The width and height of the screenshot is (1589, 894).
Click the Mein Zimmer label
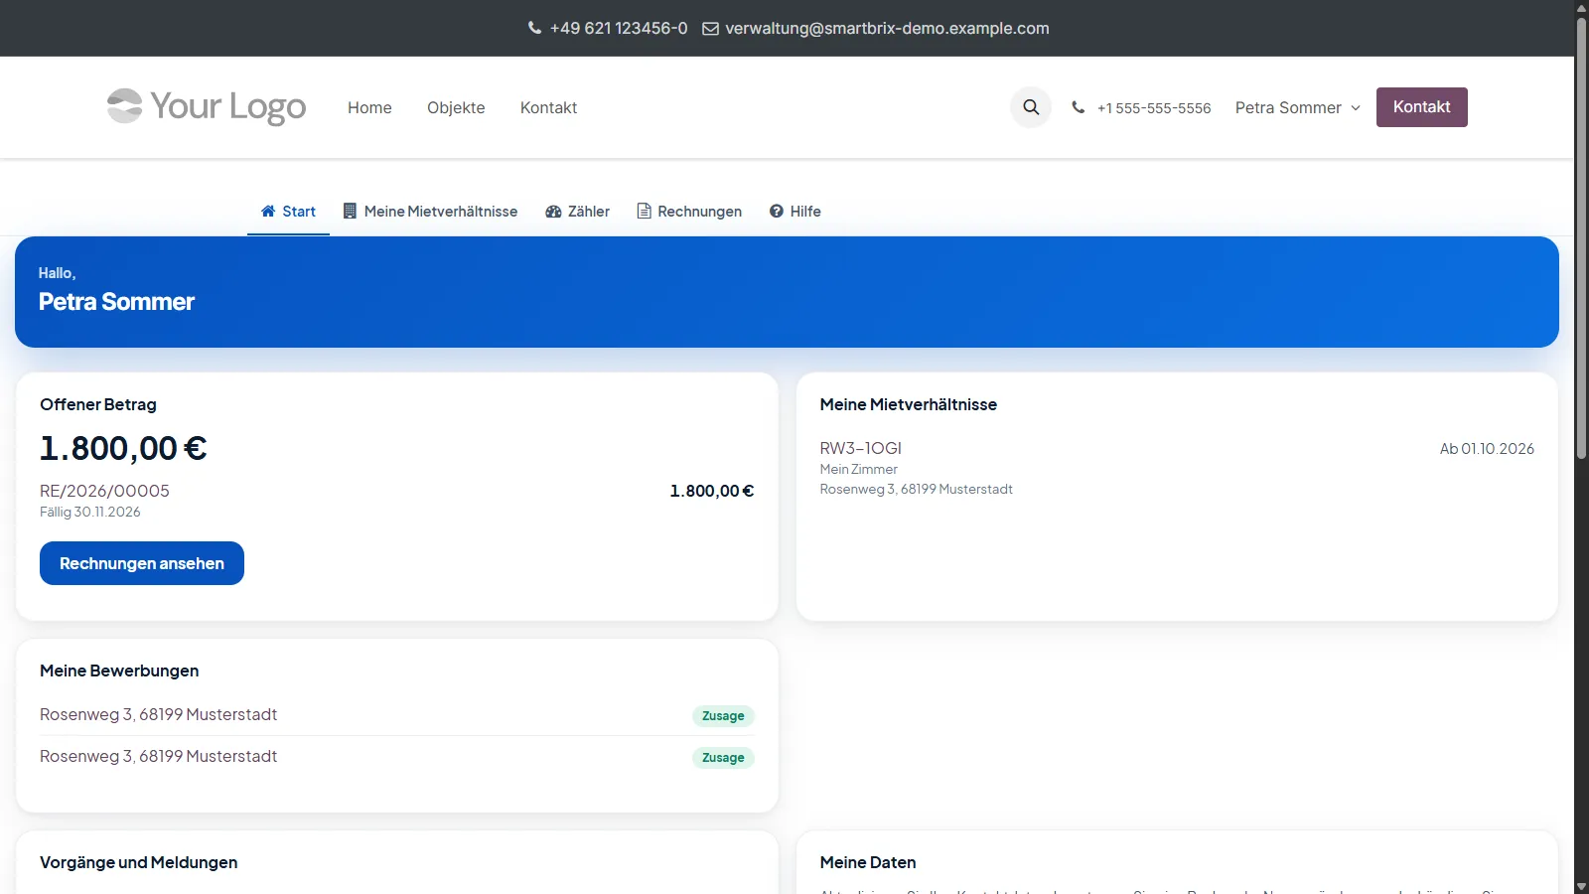coord(858,470)
